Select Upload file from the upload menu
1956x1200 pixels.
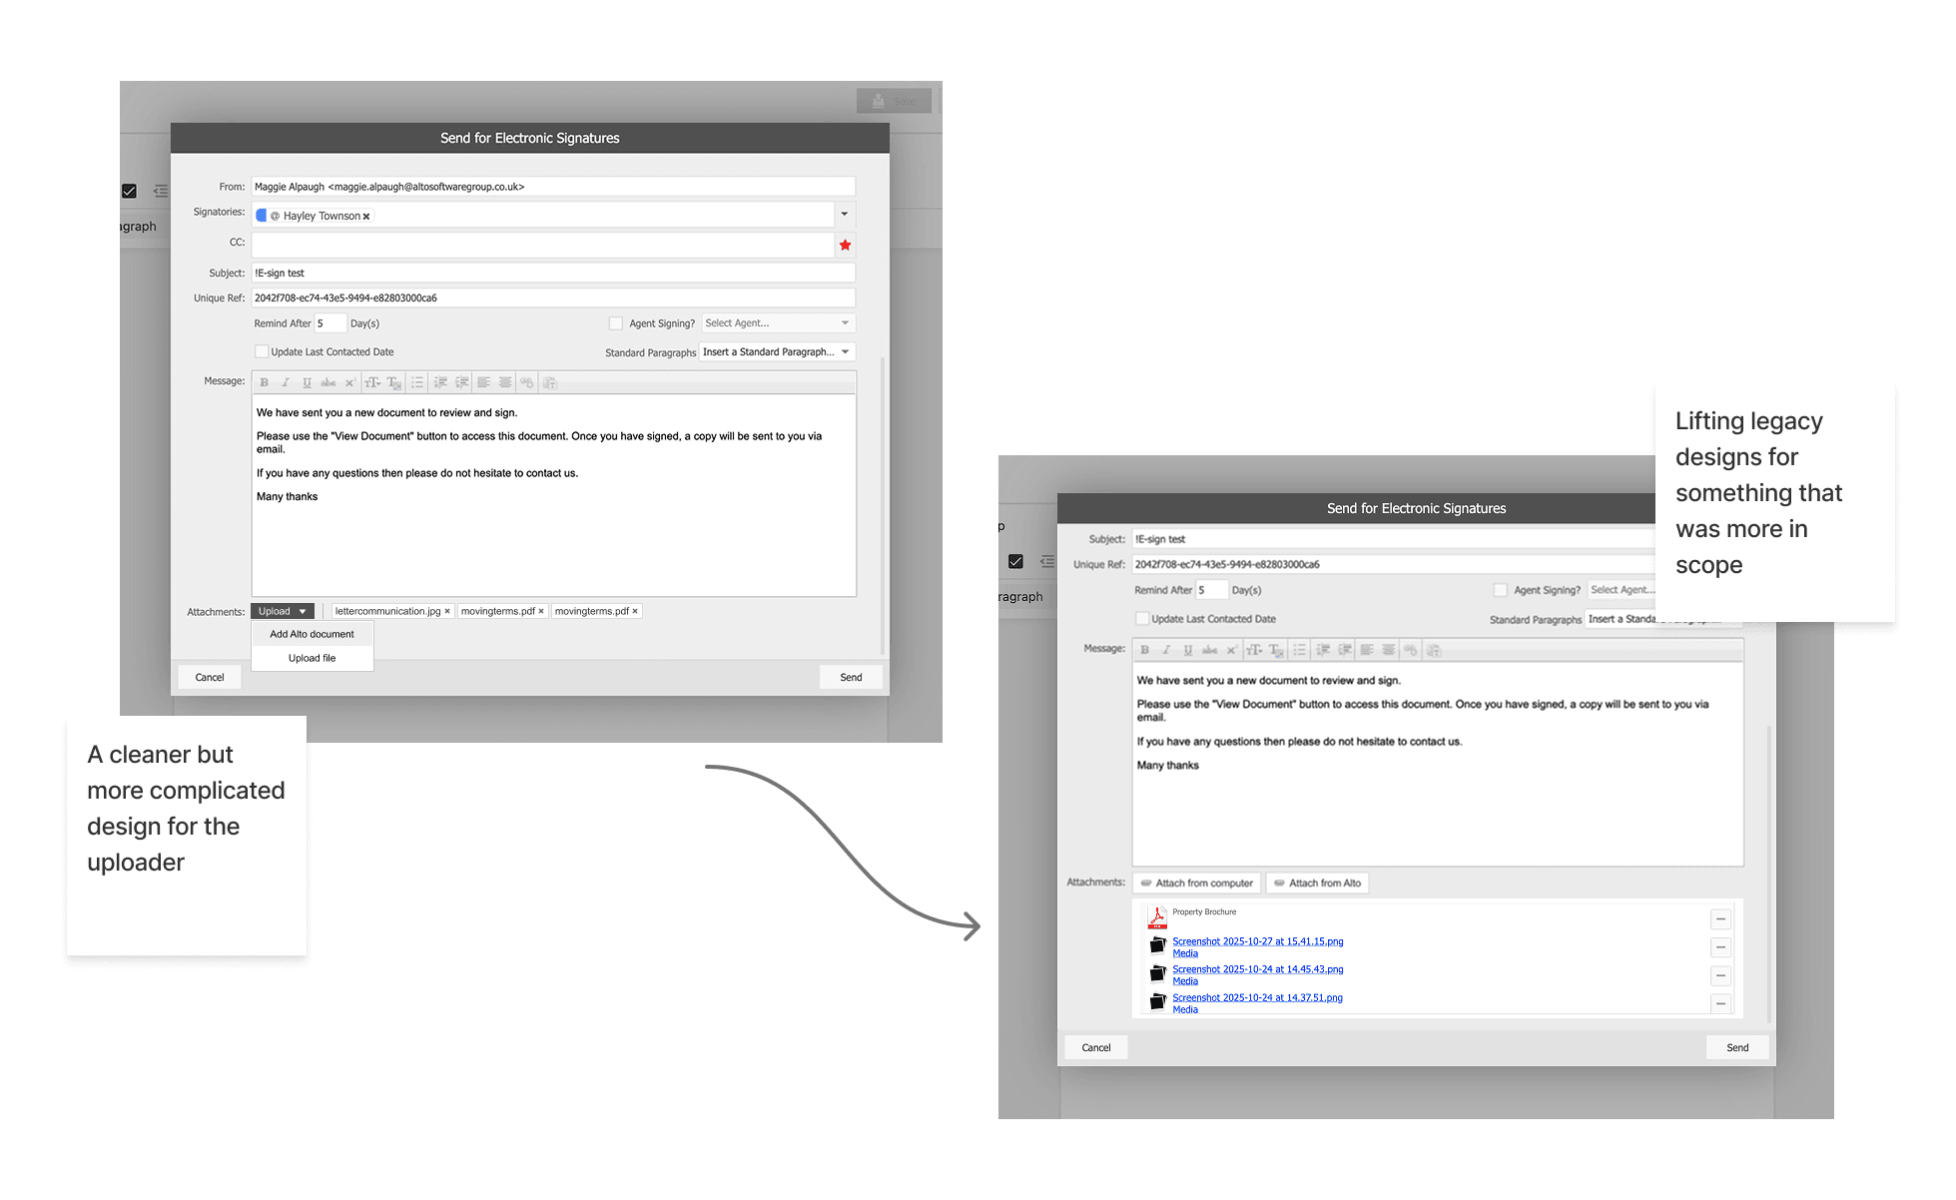pos(312,658)
